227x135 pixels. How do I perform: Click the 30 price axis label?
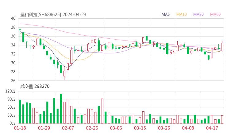point(13,63)
